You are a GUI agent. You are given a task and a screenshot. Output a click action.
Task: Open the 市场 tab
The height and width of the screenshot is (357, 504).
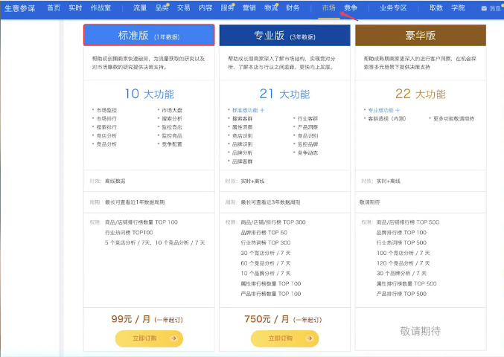pyautogui.click(x=328, y=7)
